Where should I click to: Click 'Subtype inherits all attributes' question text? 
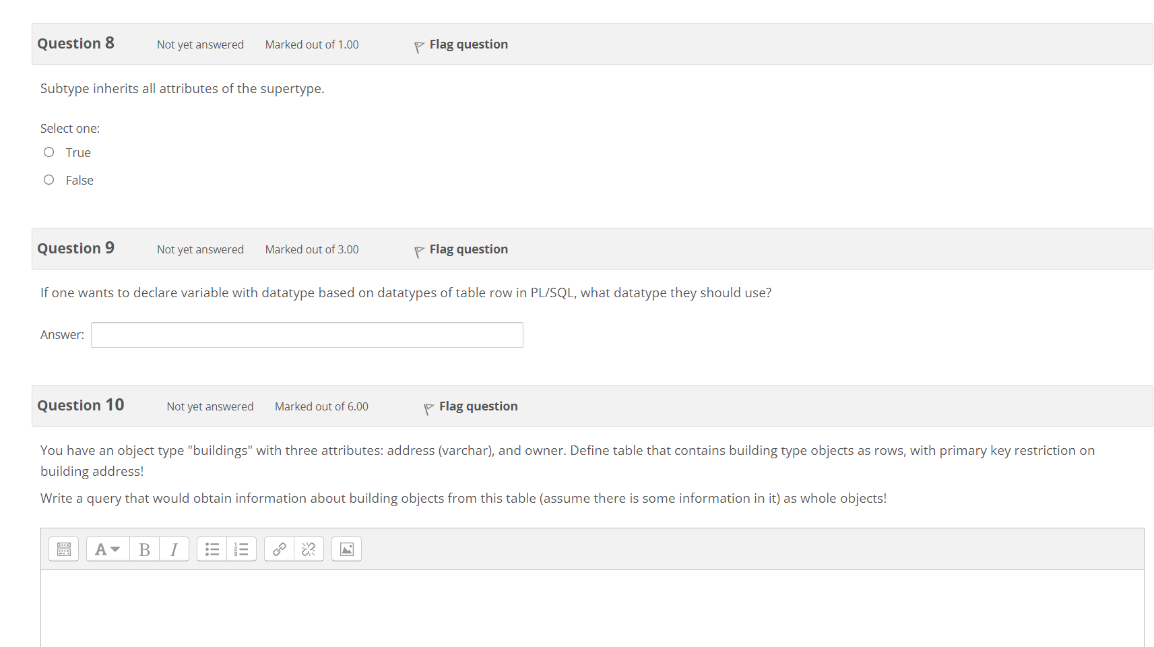(183, 88)
